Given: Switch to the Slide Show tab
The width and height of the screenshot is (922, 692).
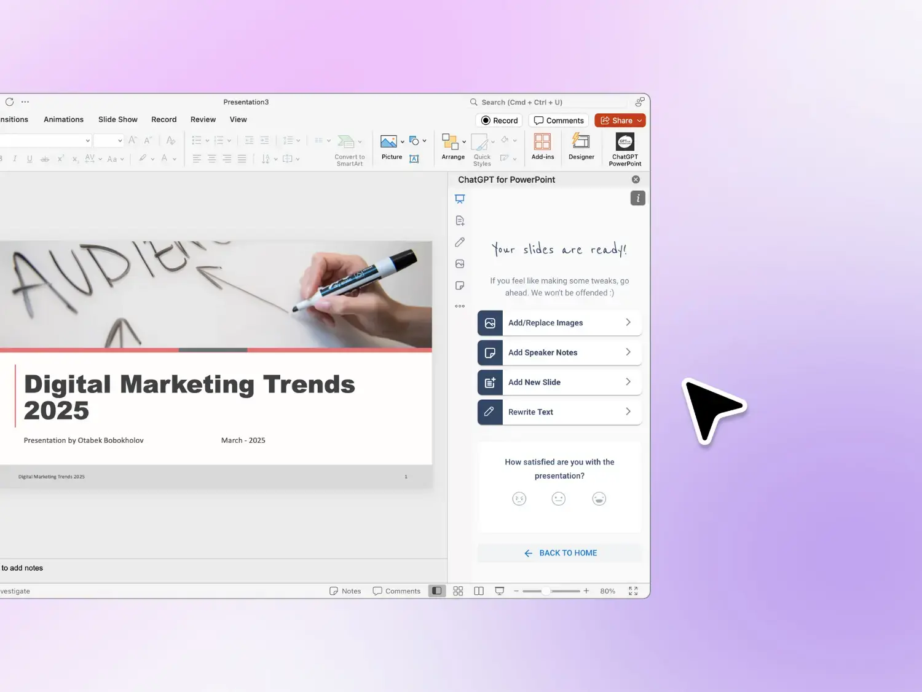Looking at the screenshot, I should pyautogui.click(x=117, y=119).
